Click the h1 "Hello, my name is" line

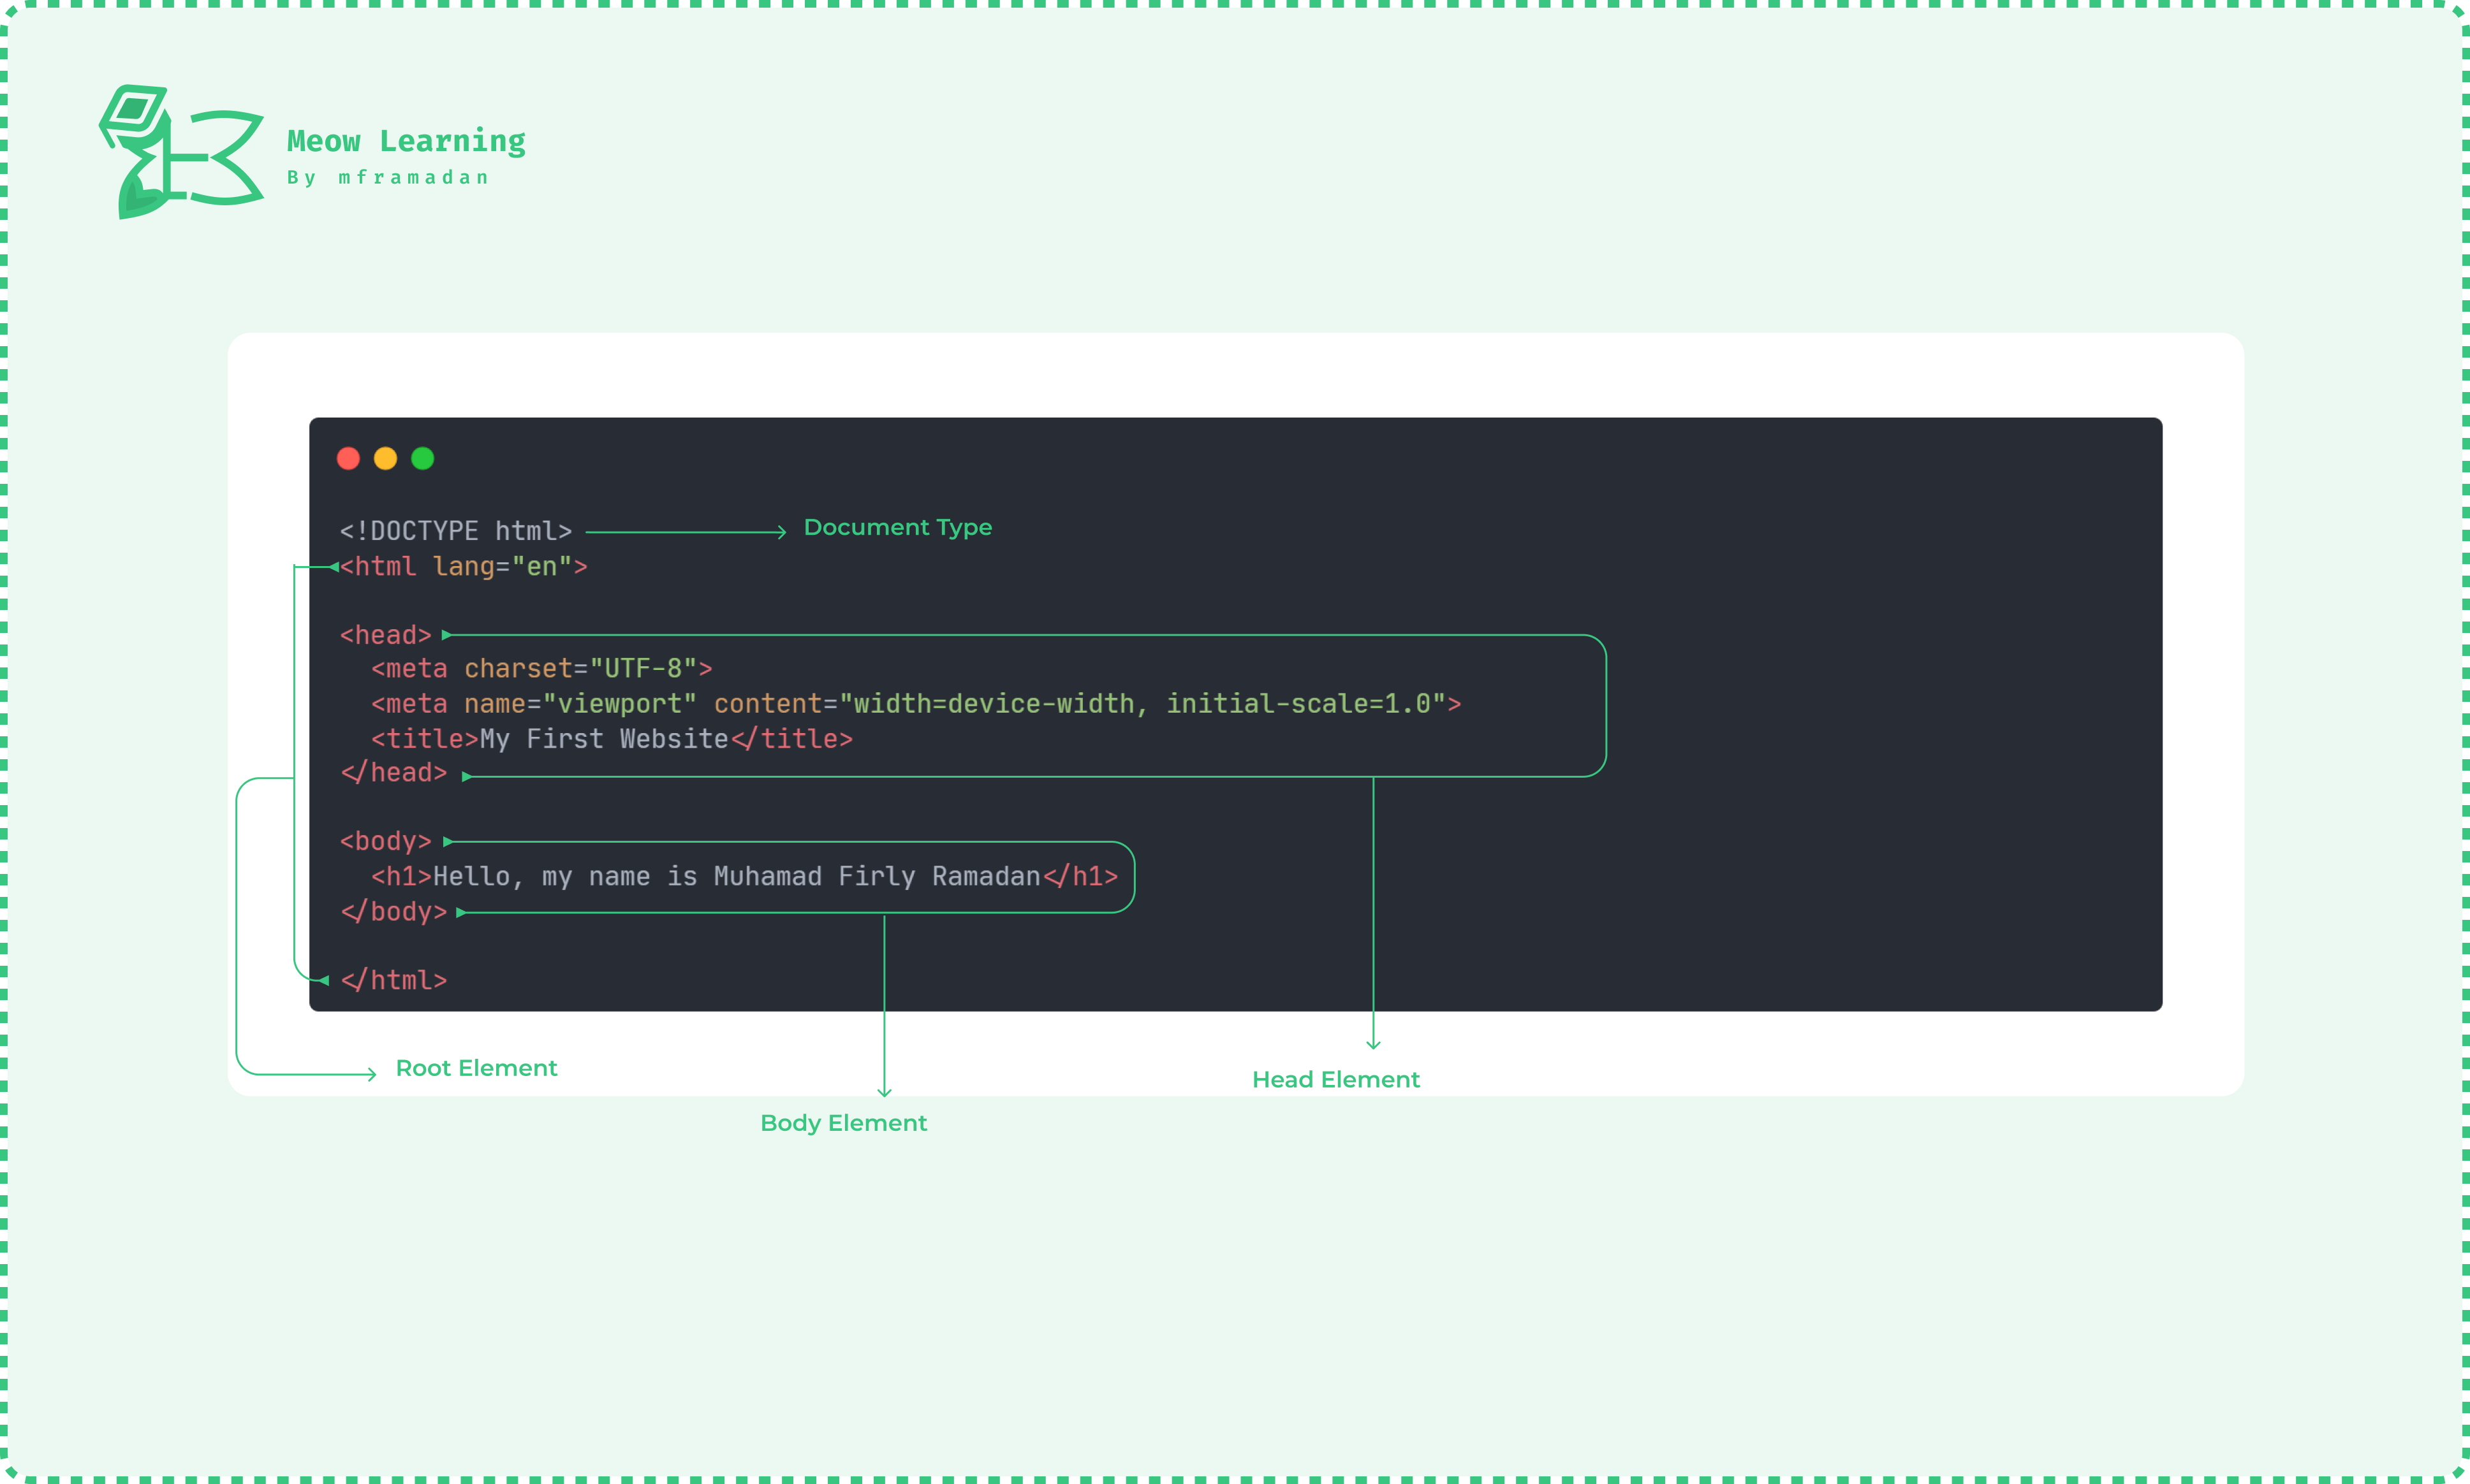click(744, 876)
